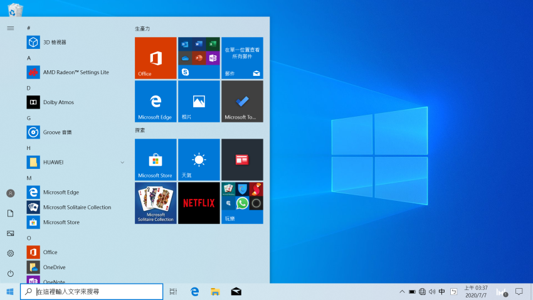Check the battery status icon
Screen dimensions: 533x300
coord(412,291)
